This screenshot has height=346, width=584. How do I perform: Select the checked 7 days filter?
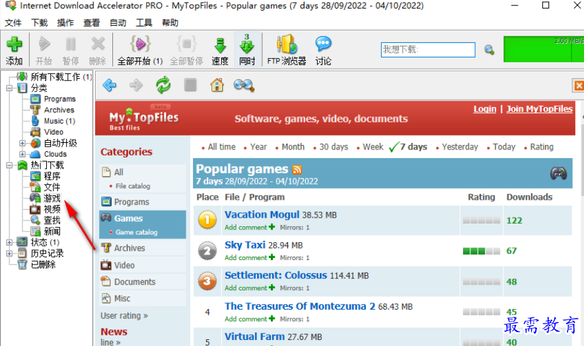pos(414,147)
